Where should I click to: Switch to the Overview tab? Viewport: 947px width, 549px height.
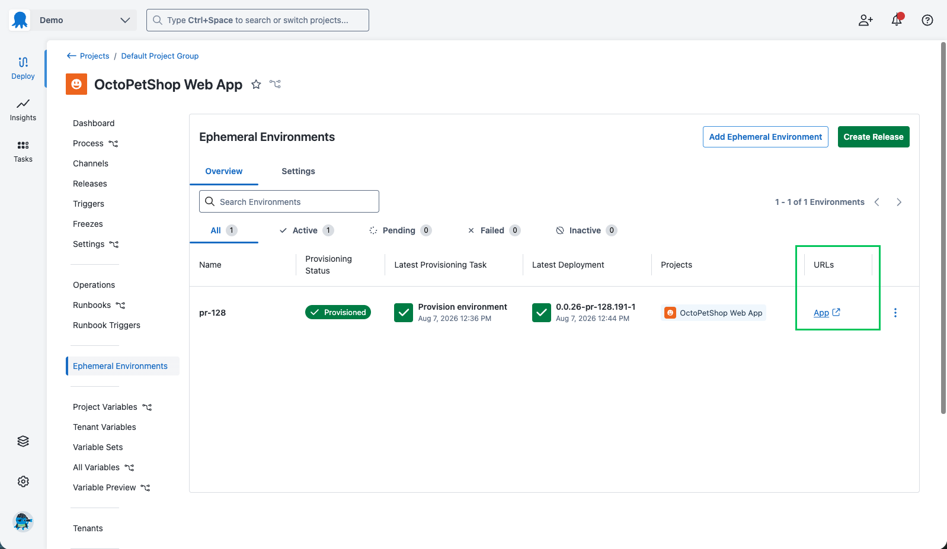[224, 171]
